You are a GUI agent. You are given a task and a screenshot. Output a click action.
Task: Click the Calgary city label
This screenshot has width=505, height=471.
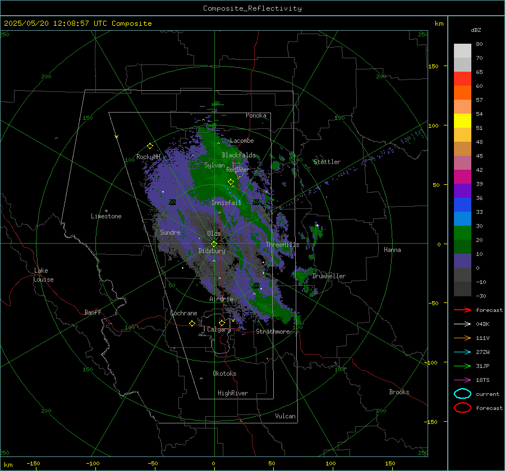pyautogui.click(x=219, y=329)
